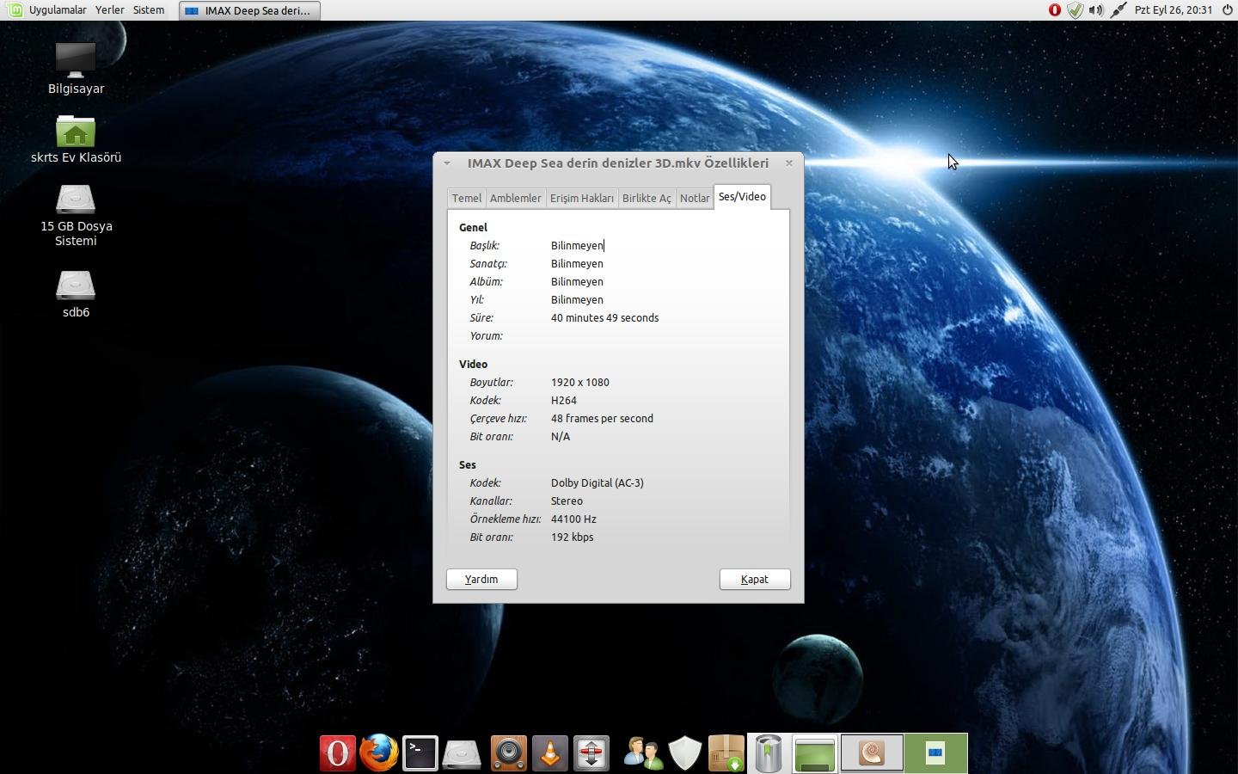Click the green checkmark shield tray icon
Screen dimensions: 1238x774
(x=1076, y=10)
